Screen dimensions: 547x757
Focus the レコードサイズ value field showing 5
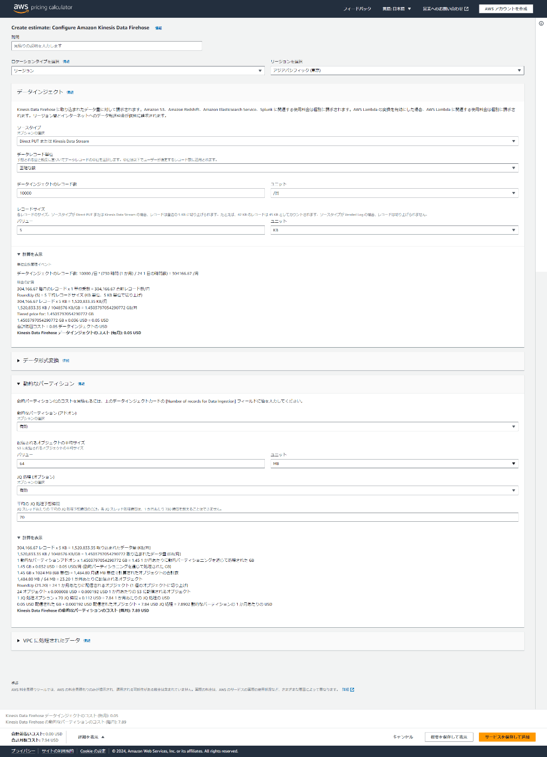point(141,230)
